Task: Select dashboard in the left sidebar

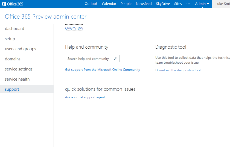Action: click(14, 29)
